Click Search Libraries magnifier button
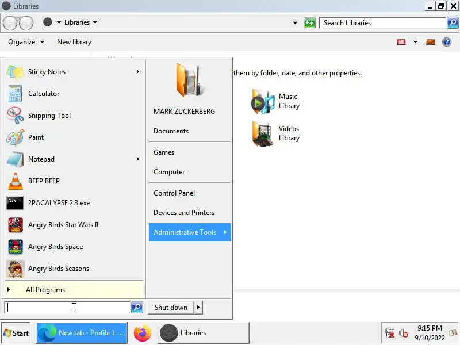The height and width of the screenshot is (345, 460). 453,22
